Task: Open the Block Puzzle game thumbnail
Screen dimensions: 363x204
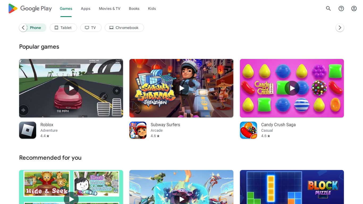Action: tap(292, 187)
